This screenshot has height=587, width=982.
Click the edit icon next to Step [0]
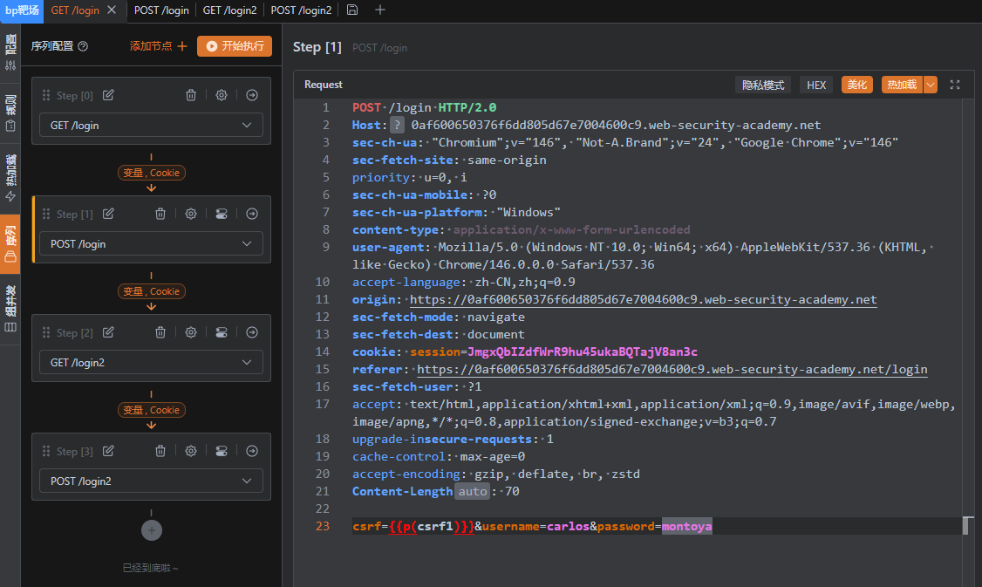[x=108, y=95]
